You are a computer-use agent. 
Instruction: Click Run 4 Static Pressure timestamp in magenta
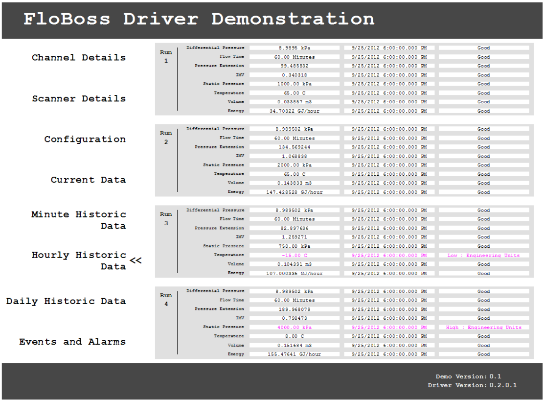[x=389, y=328]
